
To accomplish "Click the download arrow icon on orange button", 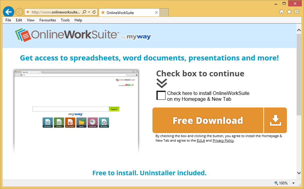I will coord(275,120).
